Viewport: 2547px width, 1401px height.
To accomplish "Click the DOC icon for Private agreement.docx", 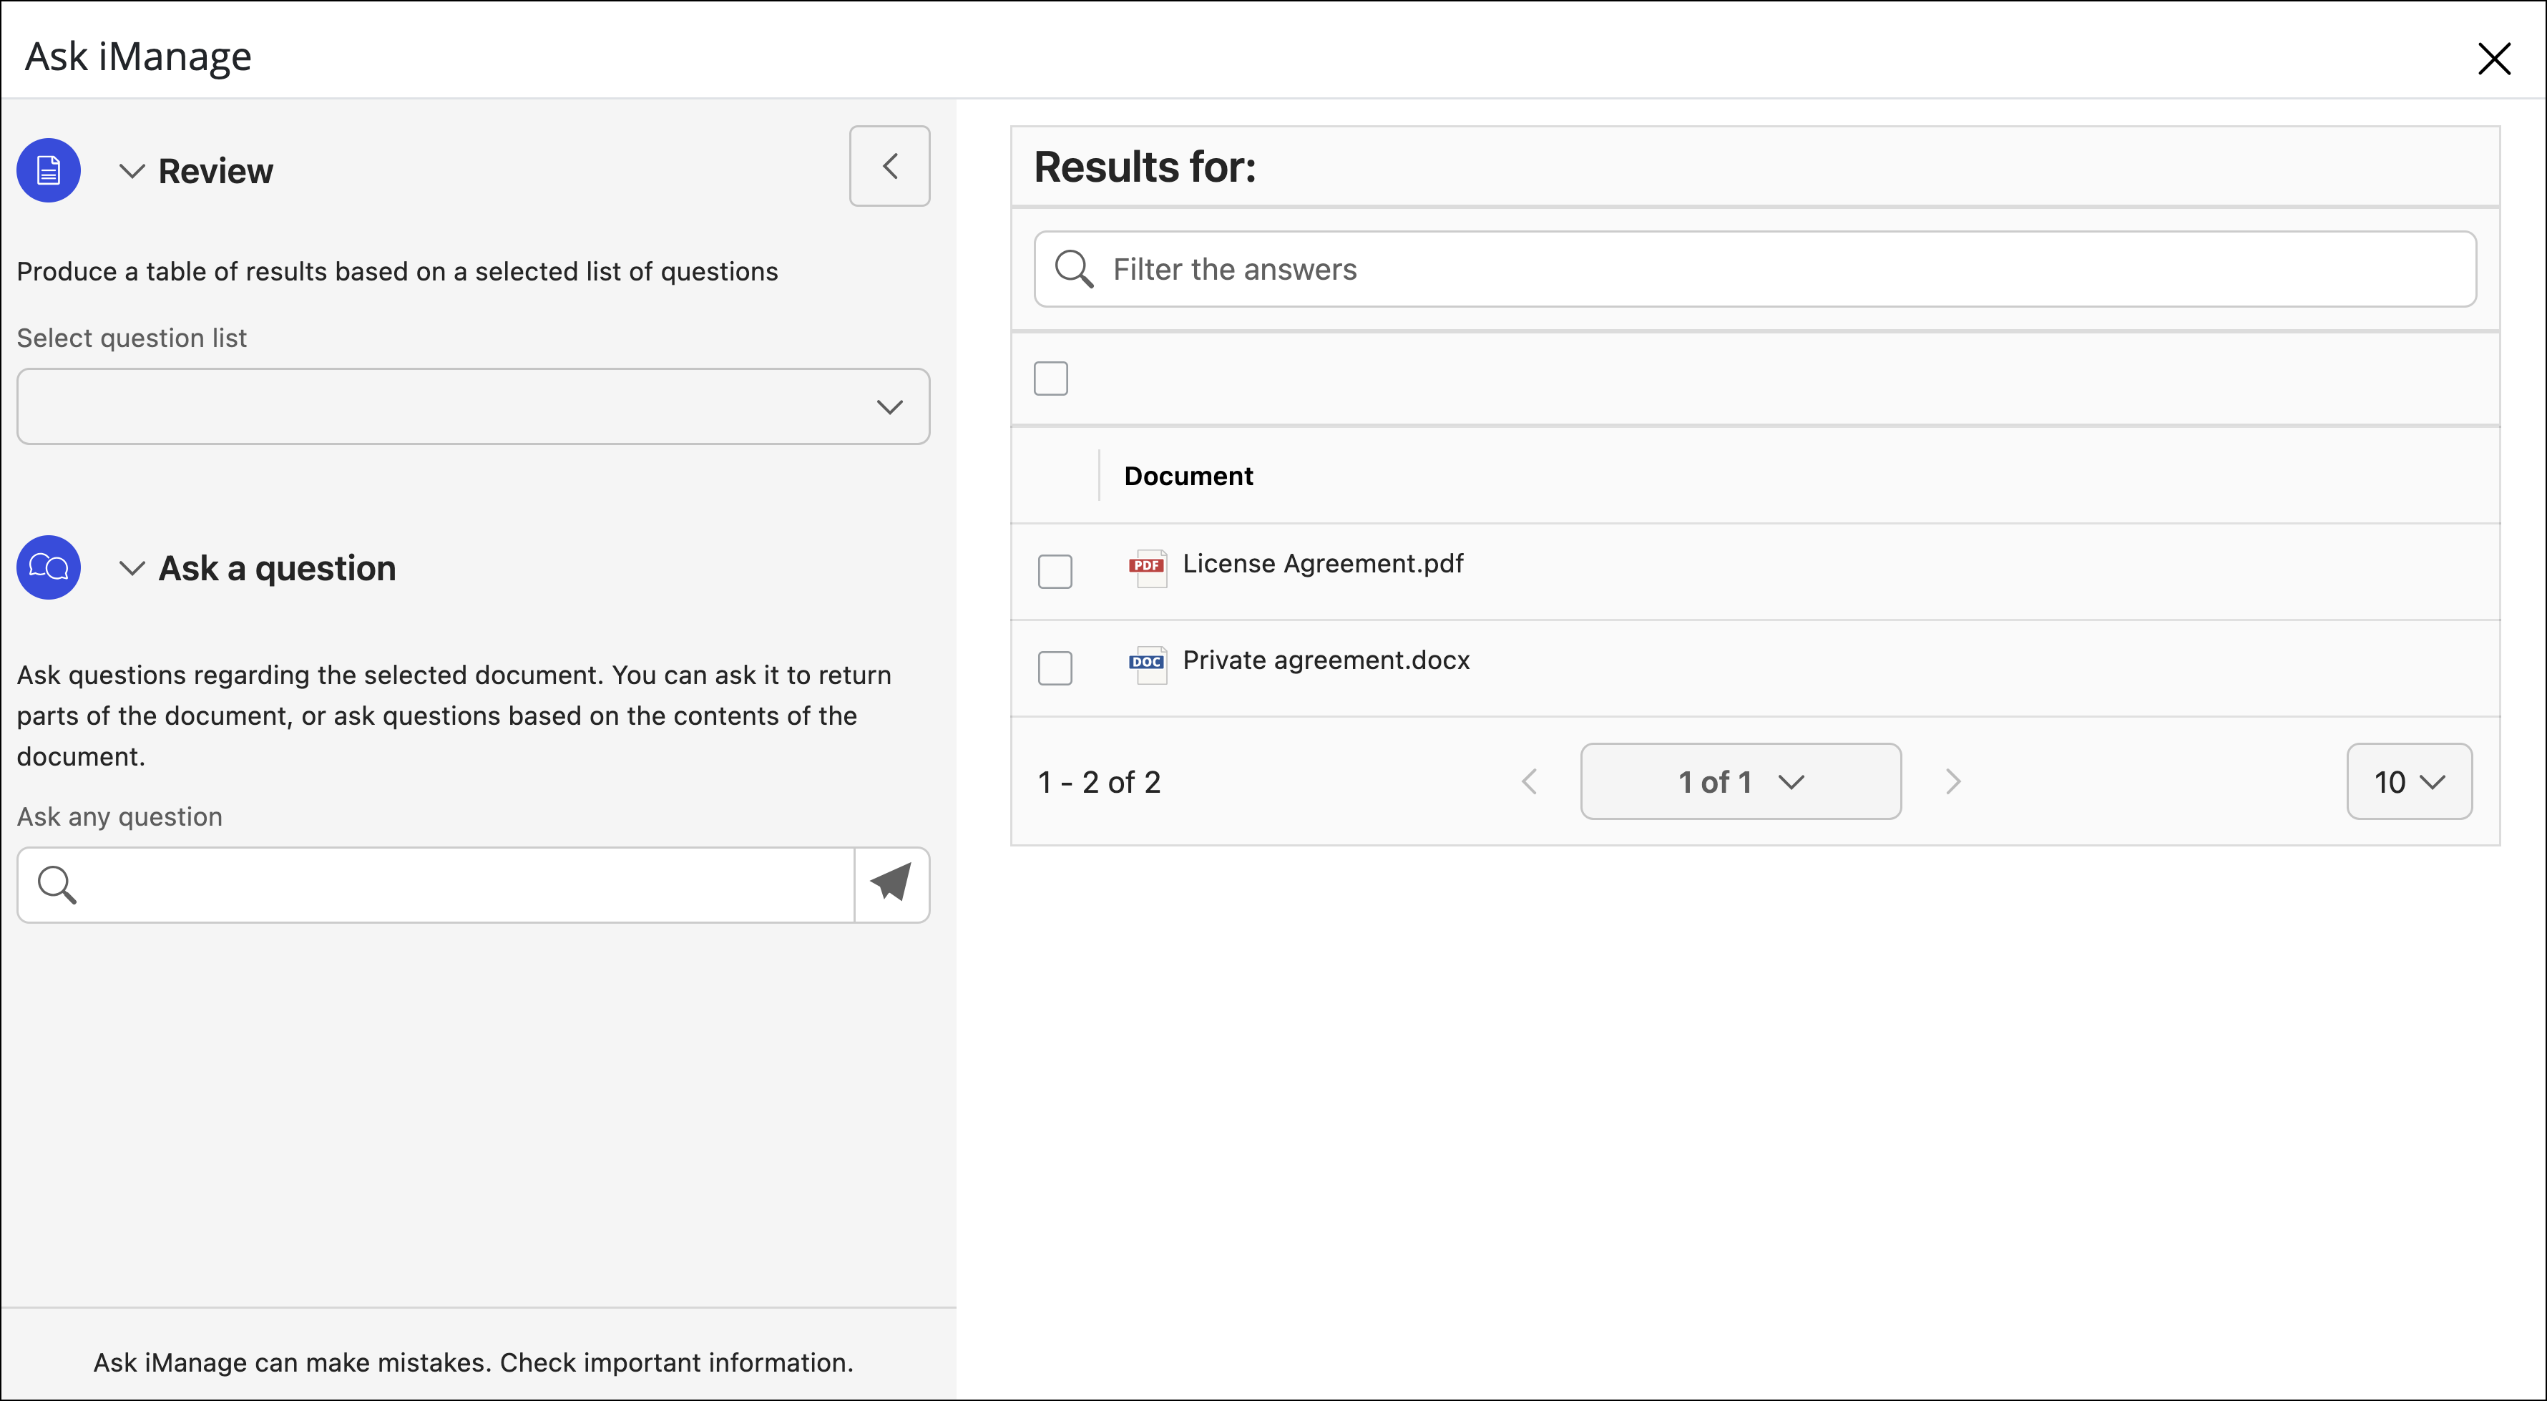I will point(1147,665).
